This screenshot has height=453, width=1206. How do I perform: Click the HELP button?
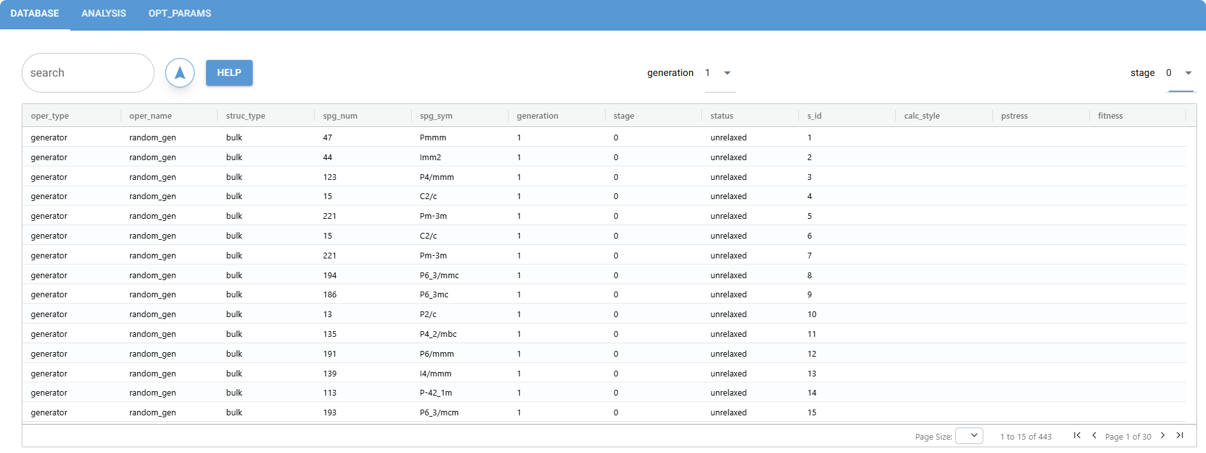(229, 73)
